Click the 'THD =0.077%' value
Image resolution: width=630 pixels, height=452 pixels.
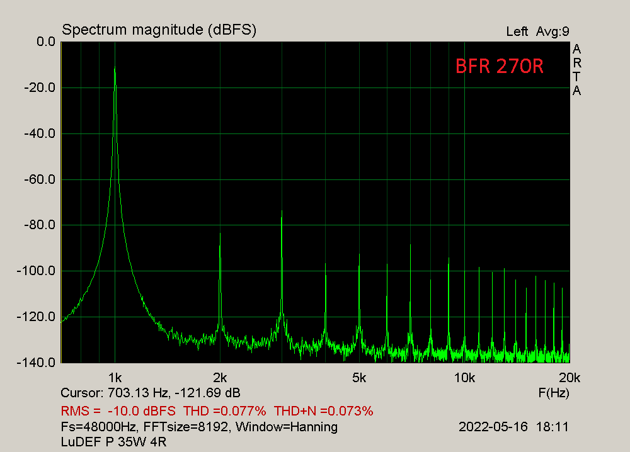pos(225,412)
